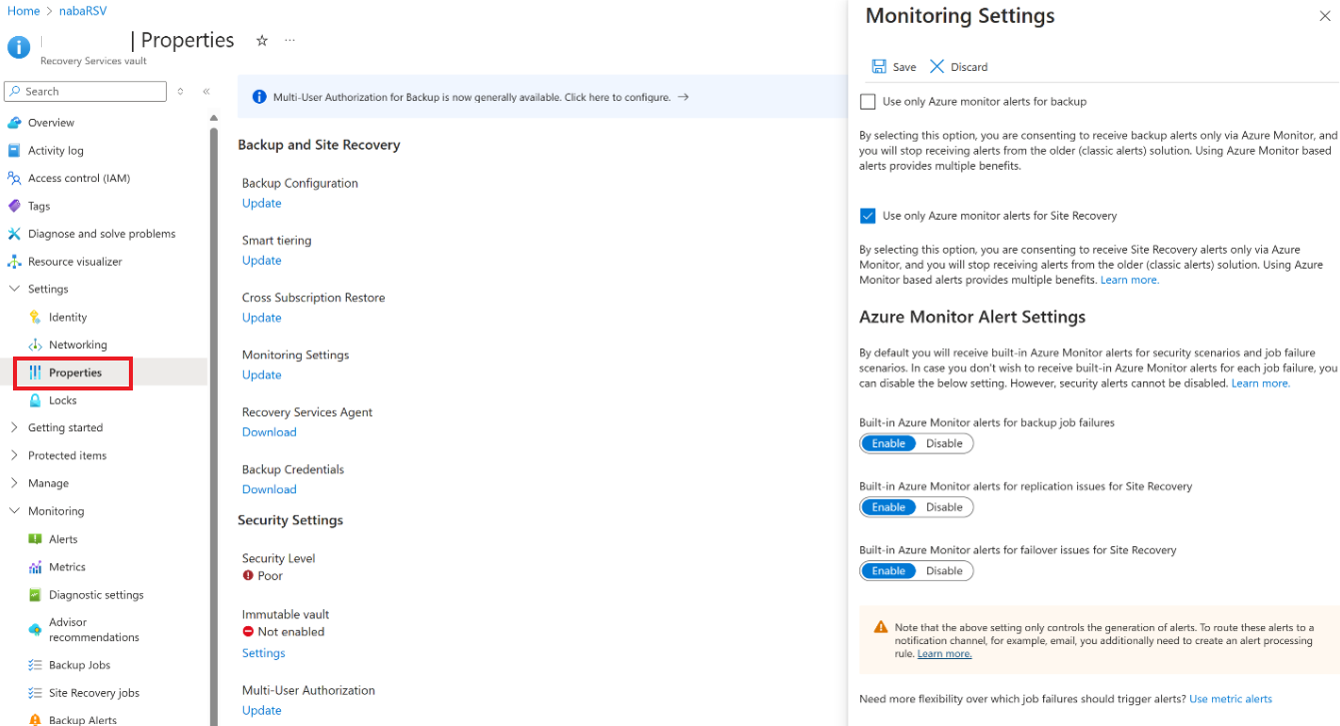The image size is (1340, 726).
Task: Click Update under Backup Configuration
Action: click(x=262, y=203)
